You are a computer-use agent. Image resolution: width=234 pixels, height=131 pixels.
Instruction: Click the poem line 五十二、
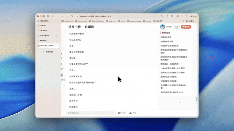point(73,89)
